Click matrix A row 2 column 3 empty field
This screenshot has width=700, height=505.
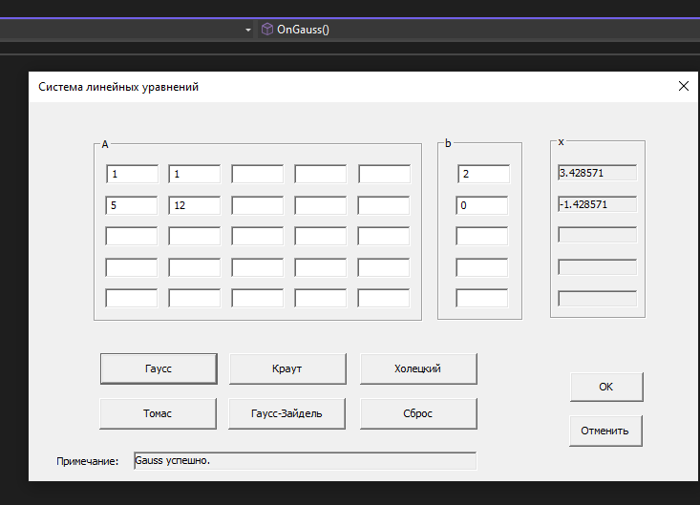[257, 205]
